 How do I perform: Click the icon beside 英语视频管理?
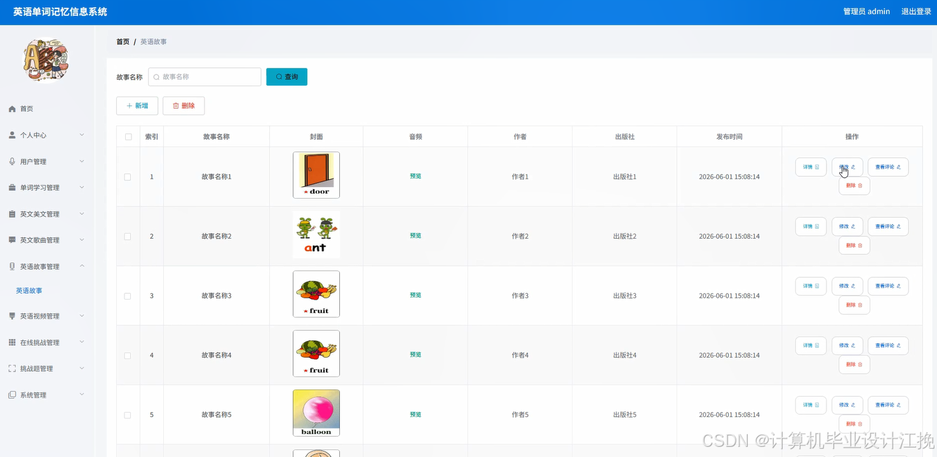tap(12, 316)
